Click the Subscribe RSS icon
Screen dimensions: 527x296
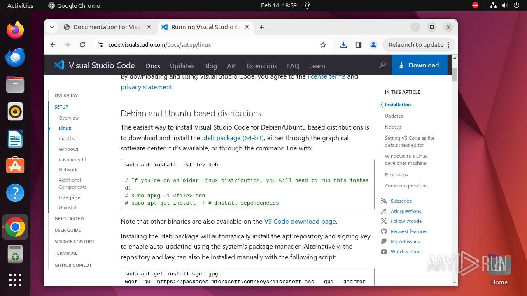(384, 201)
